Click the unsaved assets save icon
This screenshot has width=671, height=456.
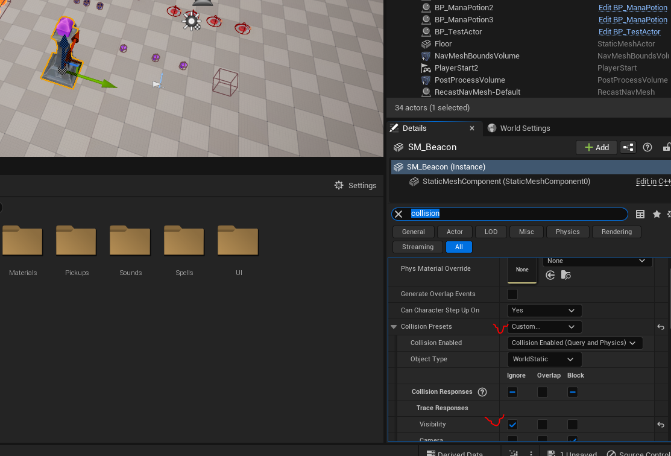pos(552,454)
